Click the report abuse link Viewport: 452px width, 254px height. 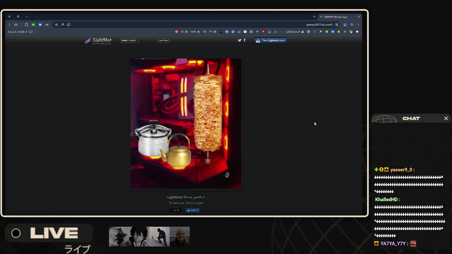point(195,203)
